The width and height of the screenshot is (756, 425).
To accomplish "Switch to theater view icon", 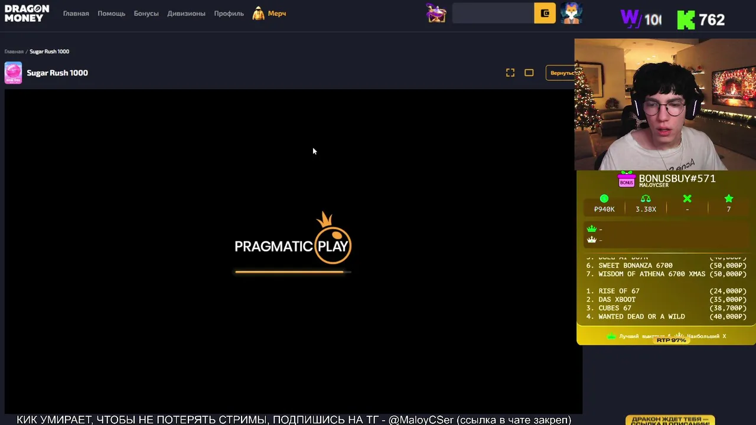I will 529,73.
